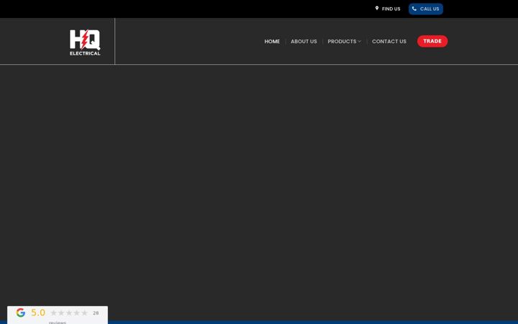Open the Products menu item
The image size is (518, 324).
[x=342, y=41]
